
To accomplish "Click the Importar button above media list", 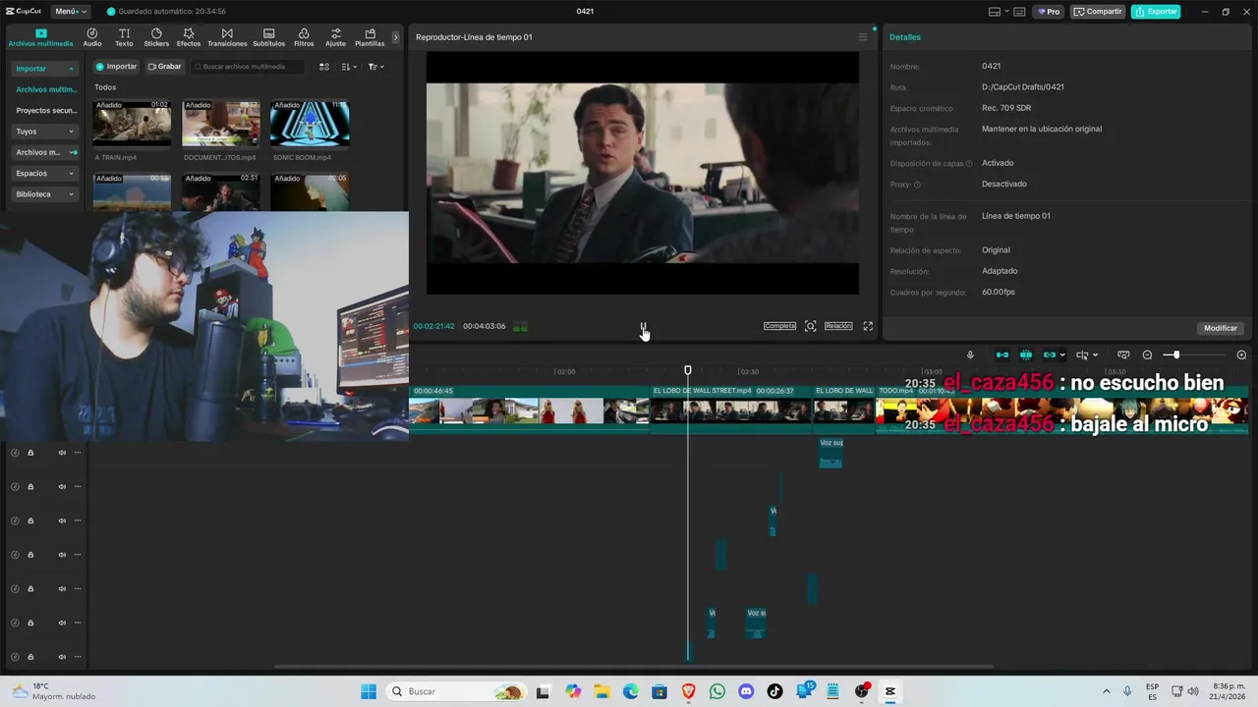I will coord(116,67).
